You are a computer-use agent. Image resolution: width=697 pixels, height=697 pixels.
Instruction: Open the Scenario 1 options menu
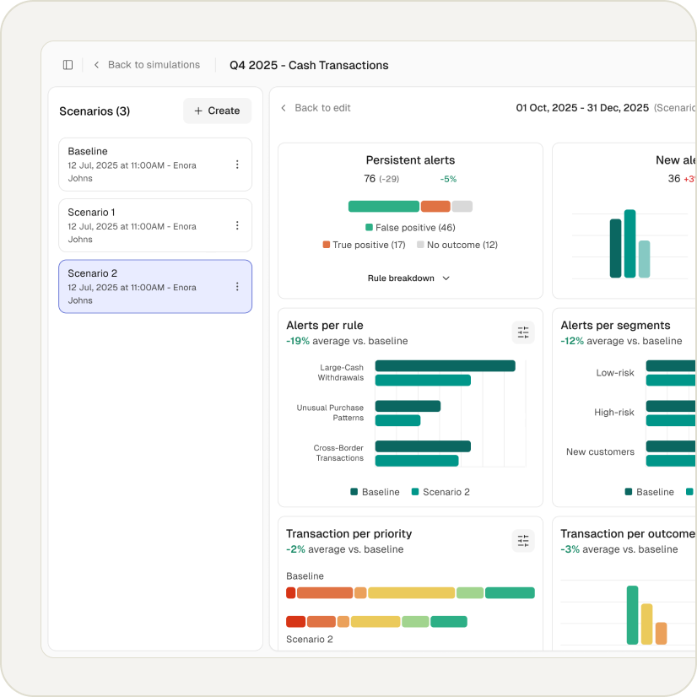coord(237,225)
